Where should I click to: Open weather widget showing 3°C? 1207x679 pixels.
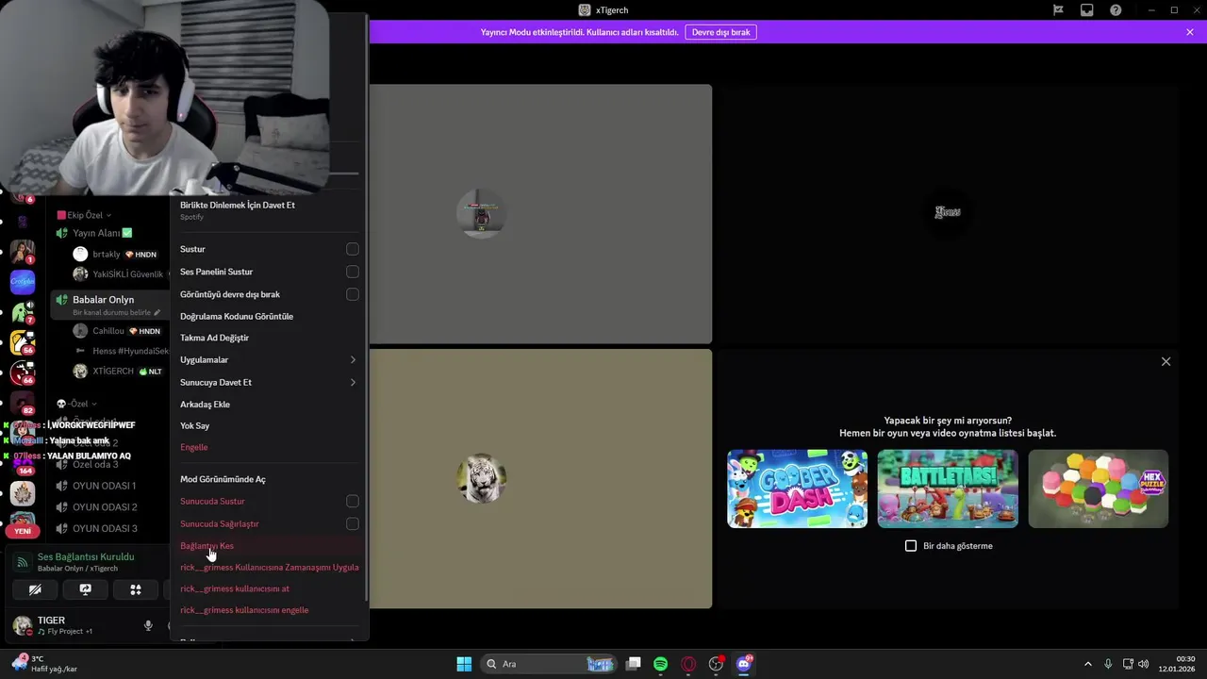(43, 664)
